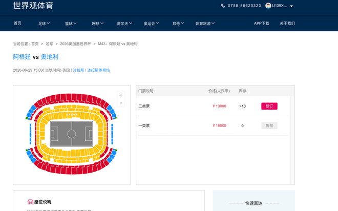Go to the 首页 menu item

[17, 24]
